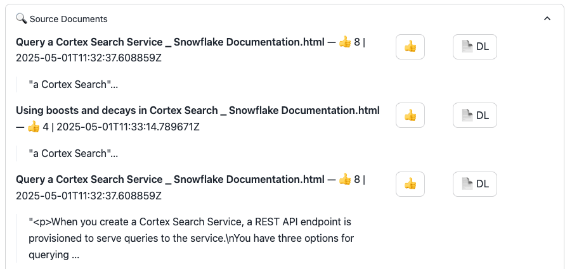The height and width of the screenshot is (269, 572).
Task: Download the boosts and decays document
Action: coord(474,115)
